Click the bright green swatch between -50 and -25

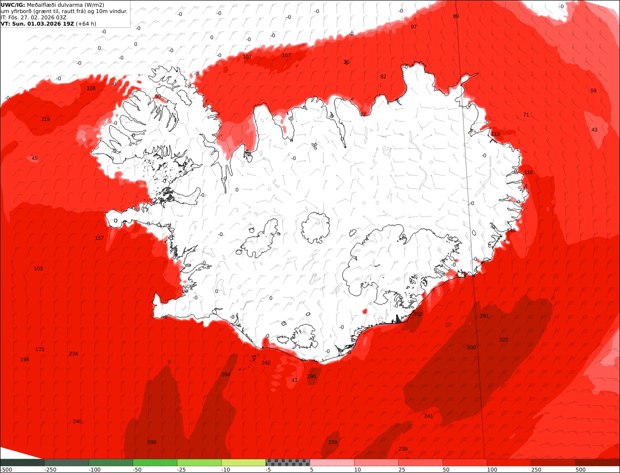(x=155, y=462)
